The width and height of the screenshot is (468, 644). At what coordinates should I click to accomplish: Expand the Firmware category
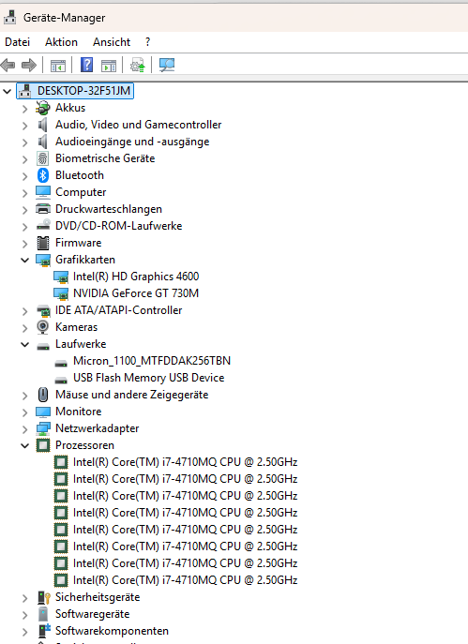(24, 243)
